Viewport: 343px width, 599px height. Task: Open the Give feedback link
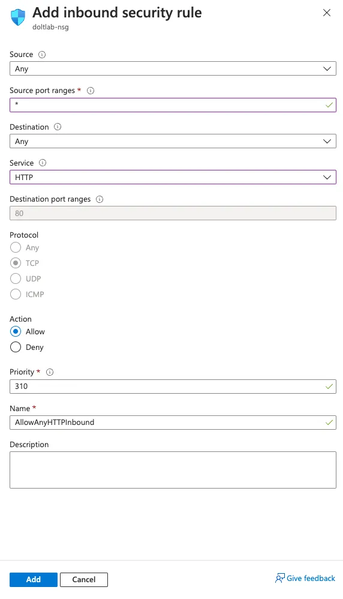tap(305, 579)
